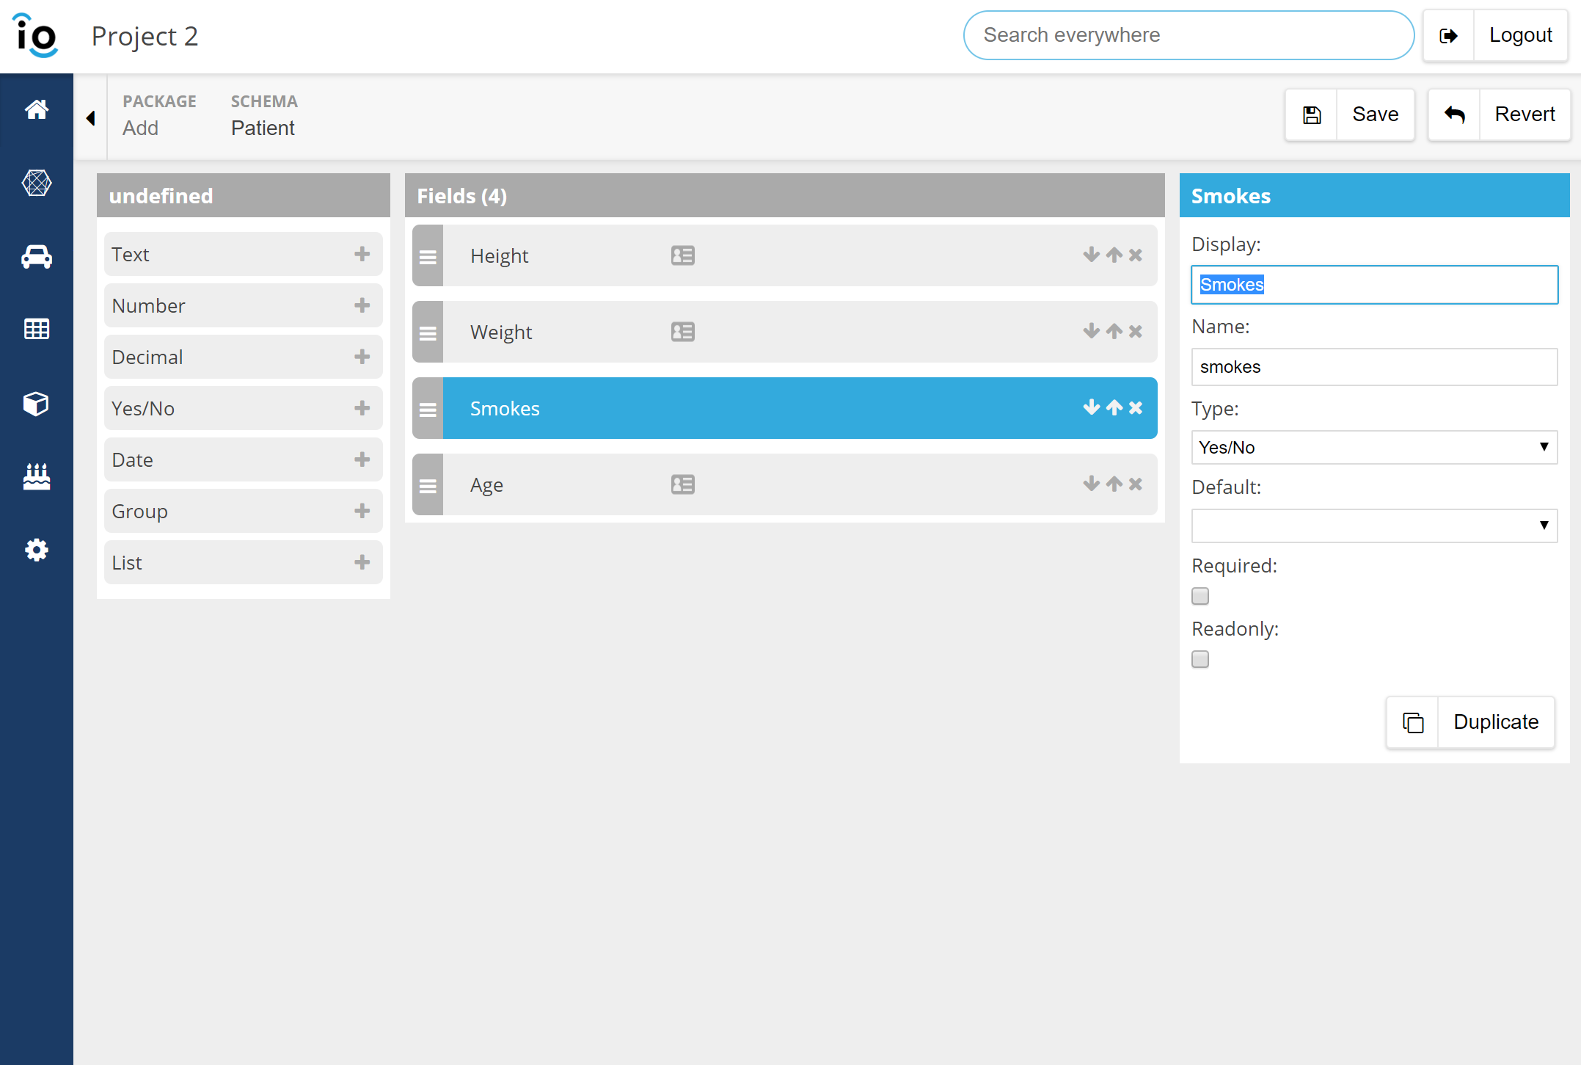Select the Weight field row
Image resolution: width=1581 pixels, height=1065 pixels.
[x=785, y=332]
